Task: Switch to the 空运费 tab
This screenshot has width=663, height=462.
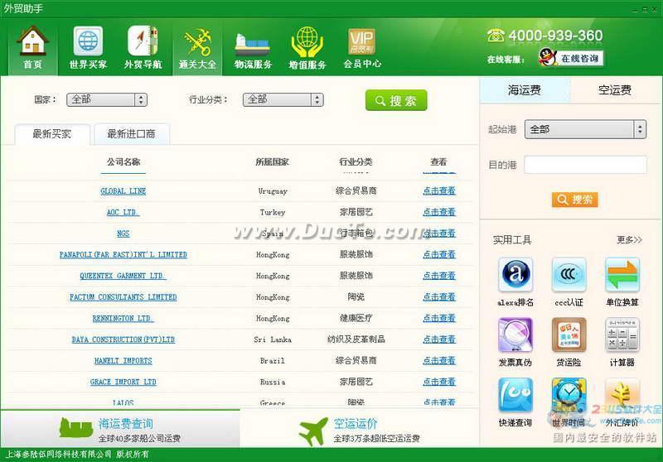Action: point(615,90)
